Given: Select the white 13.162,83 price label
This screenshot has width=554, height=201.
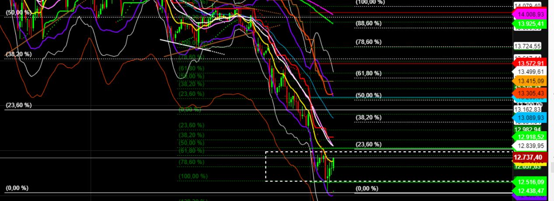Looking at the screenshot, I should click(x=529, y=109).
